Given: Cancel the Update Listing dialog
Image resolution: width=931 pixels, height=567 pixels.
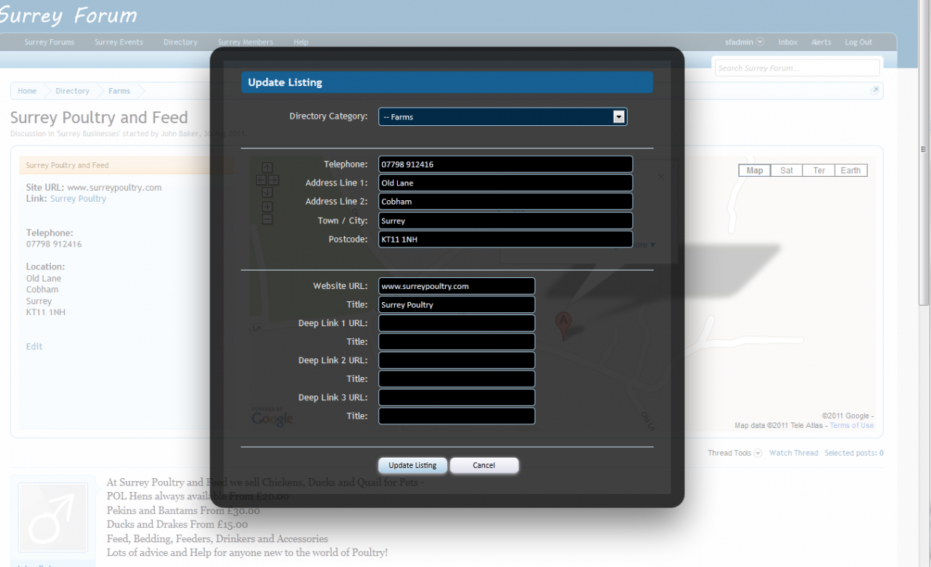Looking at the screenshot, I should [x=484, y=466].
